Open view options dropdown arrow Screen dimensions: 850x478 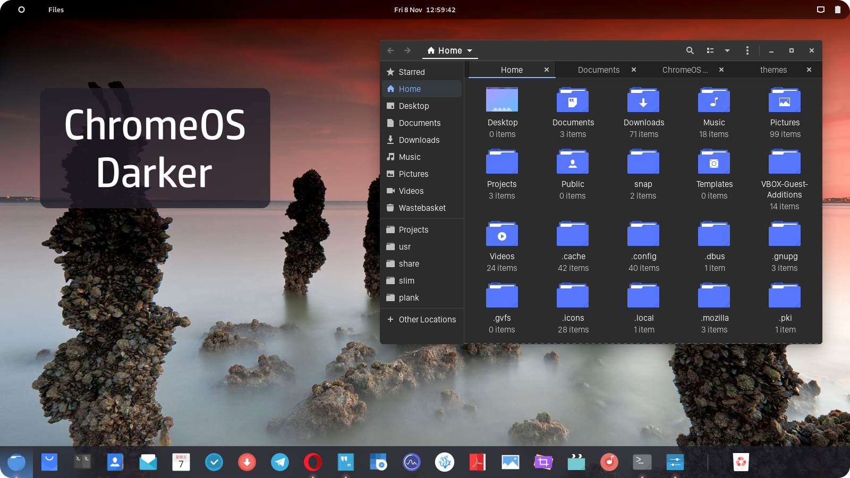727,50
